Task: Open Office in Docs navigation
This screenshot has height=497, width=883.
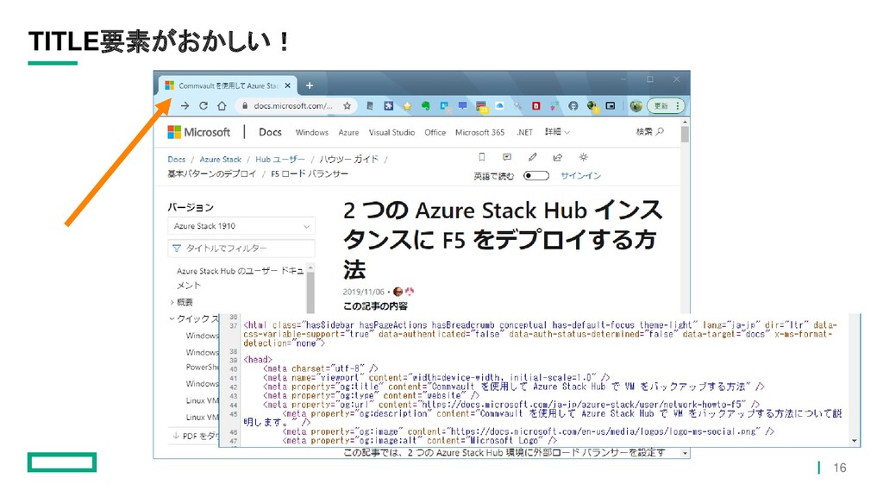Action: point(435,132)
